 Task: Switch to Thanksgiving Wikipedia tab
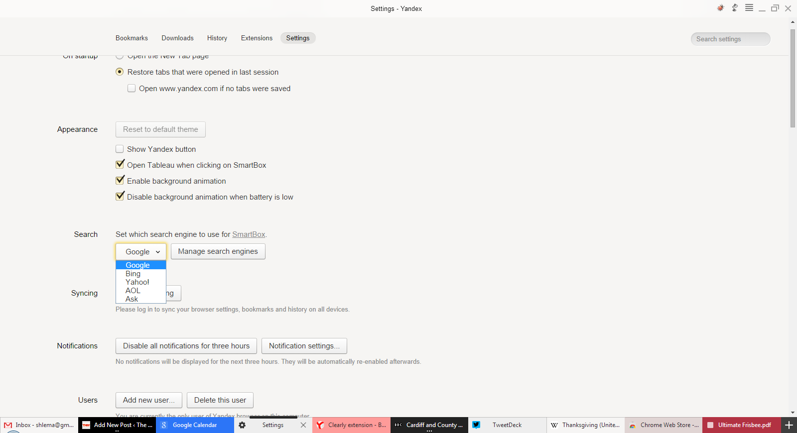pos(585,425)
